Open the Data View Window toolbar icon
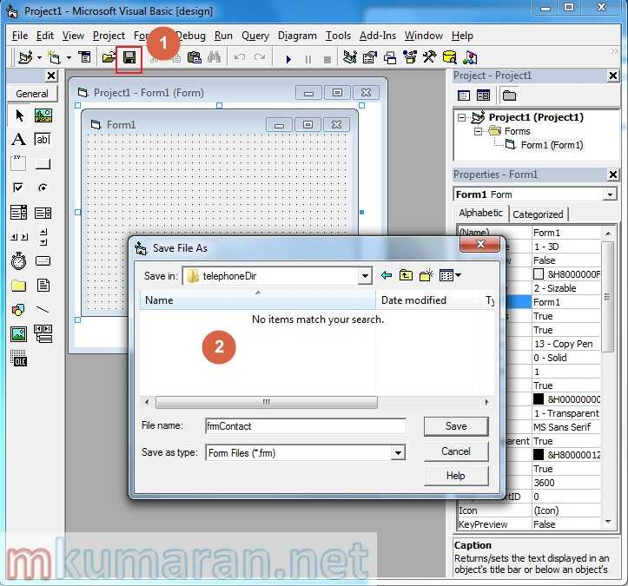628x586 pixels. [x=449, y=57]
